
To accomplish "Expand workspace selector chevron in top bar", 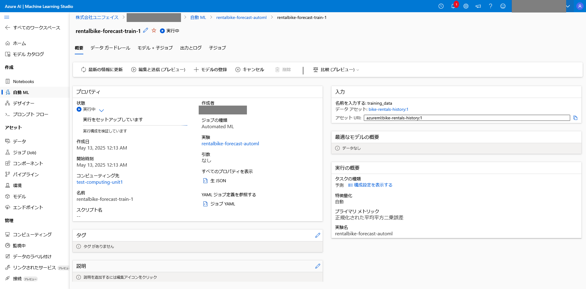I will [x=568, y=6].
